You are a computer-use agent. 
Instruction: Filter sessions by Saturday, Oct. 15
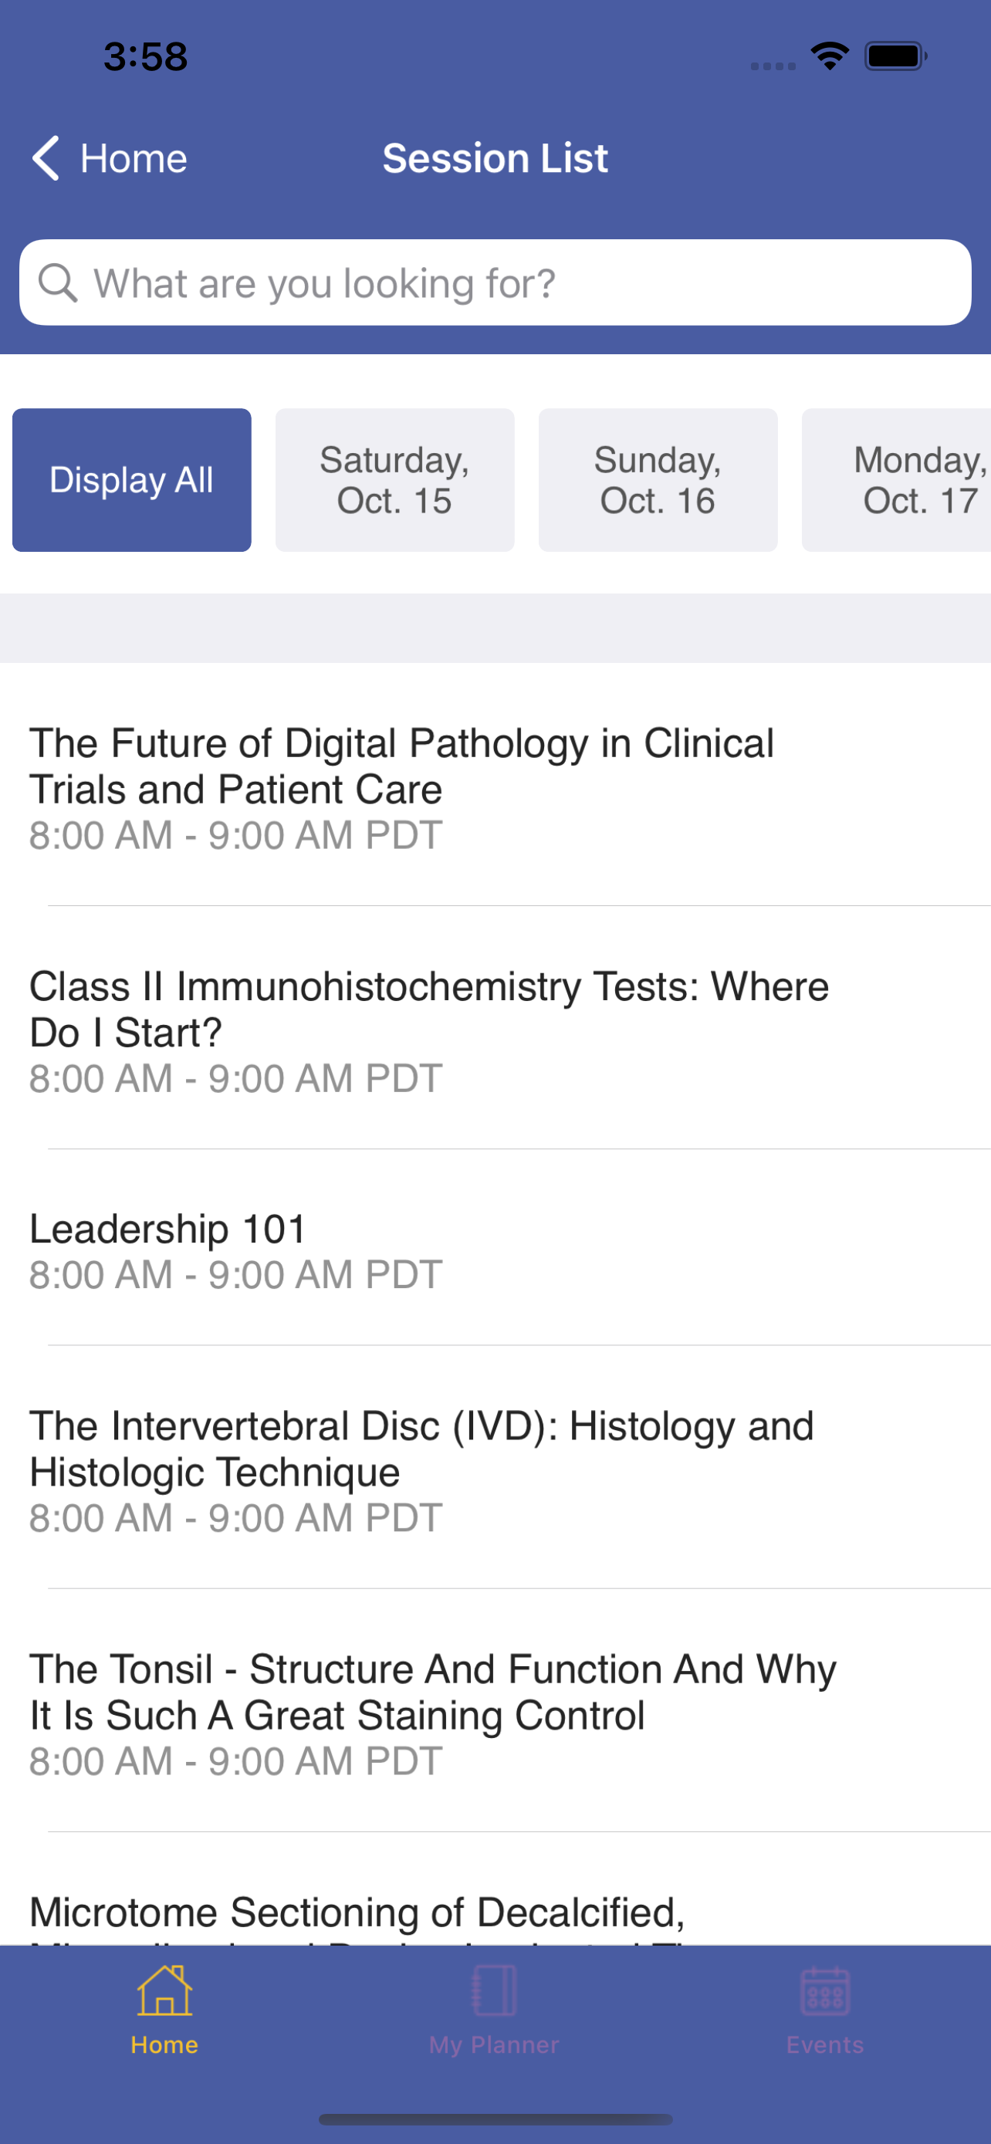[394, 480]
